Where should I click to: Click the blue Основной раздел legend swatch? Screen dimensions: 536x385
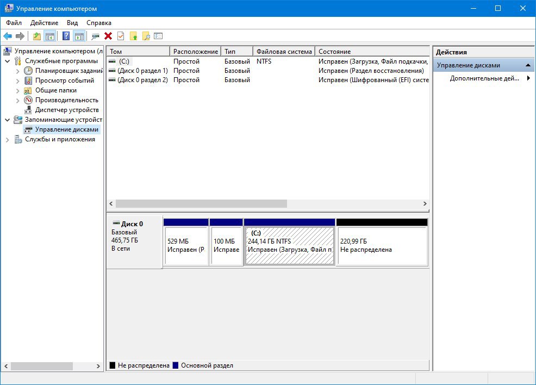pos(176,365)
